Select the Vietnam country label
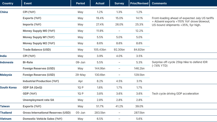The height and width of the screenshot is (122, 217). pos(6,119)
